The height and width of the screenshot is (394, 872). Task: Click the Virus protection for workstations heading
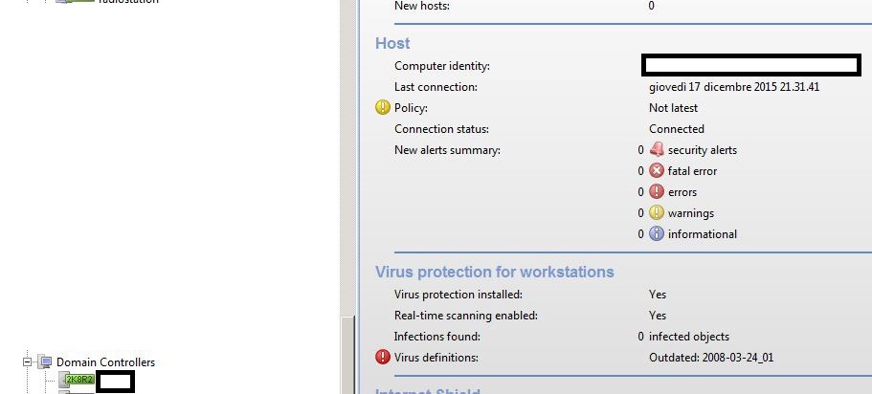[x=495, y=272]
